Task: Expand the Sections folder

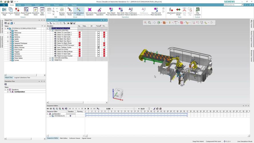Action: pyautogui.click(x=8, y=37)
